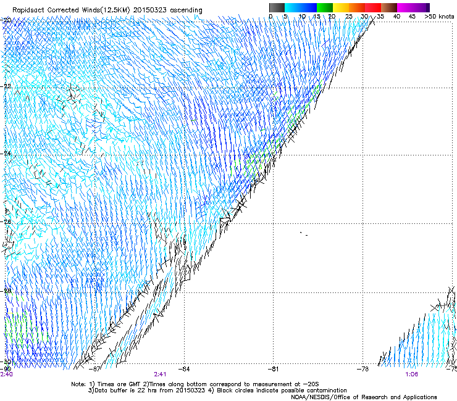Click the '40' legend scale label
Image resolution: width=457 pixels, height=401 pixels.
pyautogui.click(x=396, y=17)
